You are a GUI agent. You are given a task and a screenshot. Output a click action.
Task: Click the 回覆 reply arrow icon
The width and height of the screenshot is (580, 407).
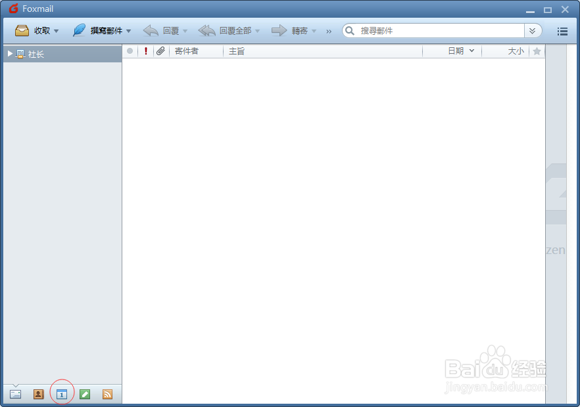(151, 31)
